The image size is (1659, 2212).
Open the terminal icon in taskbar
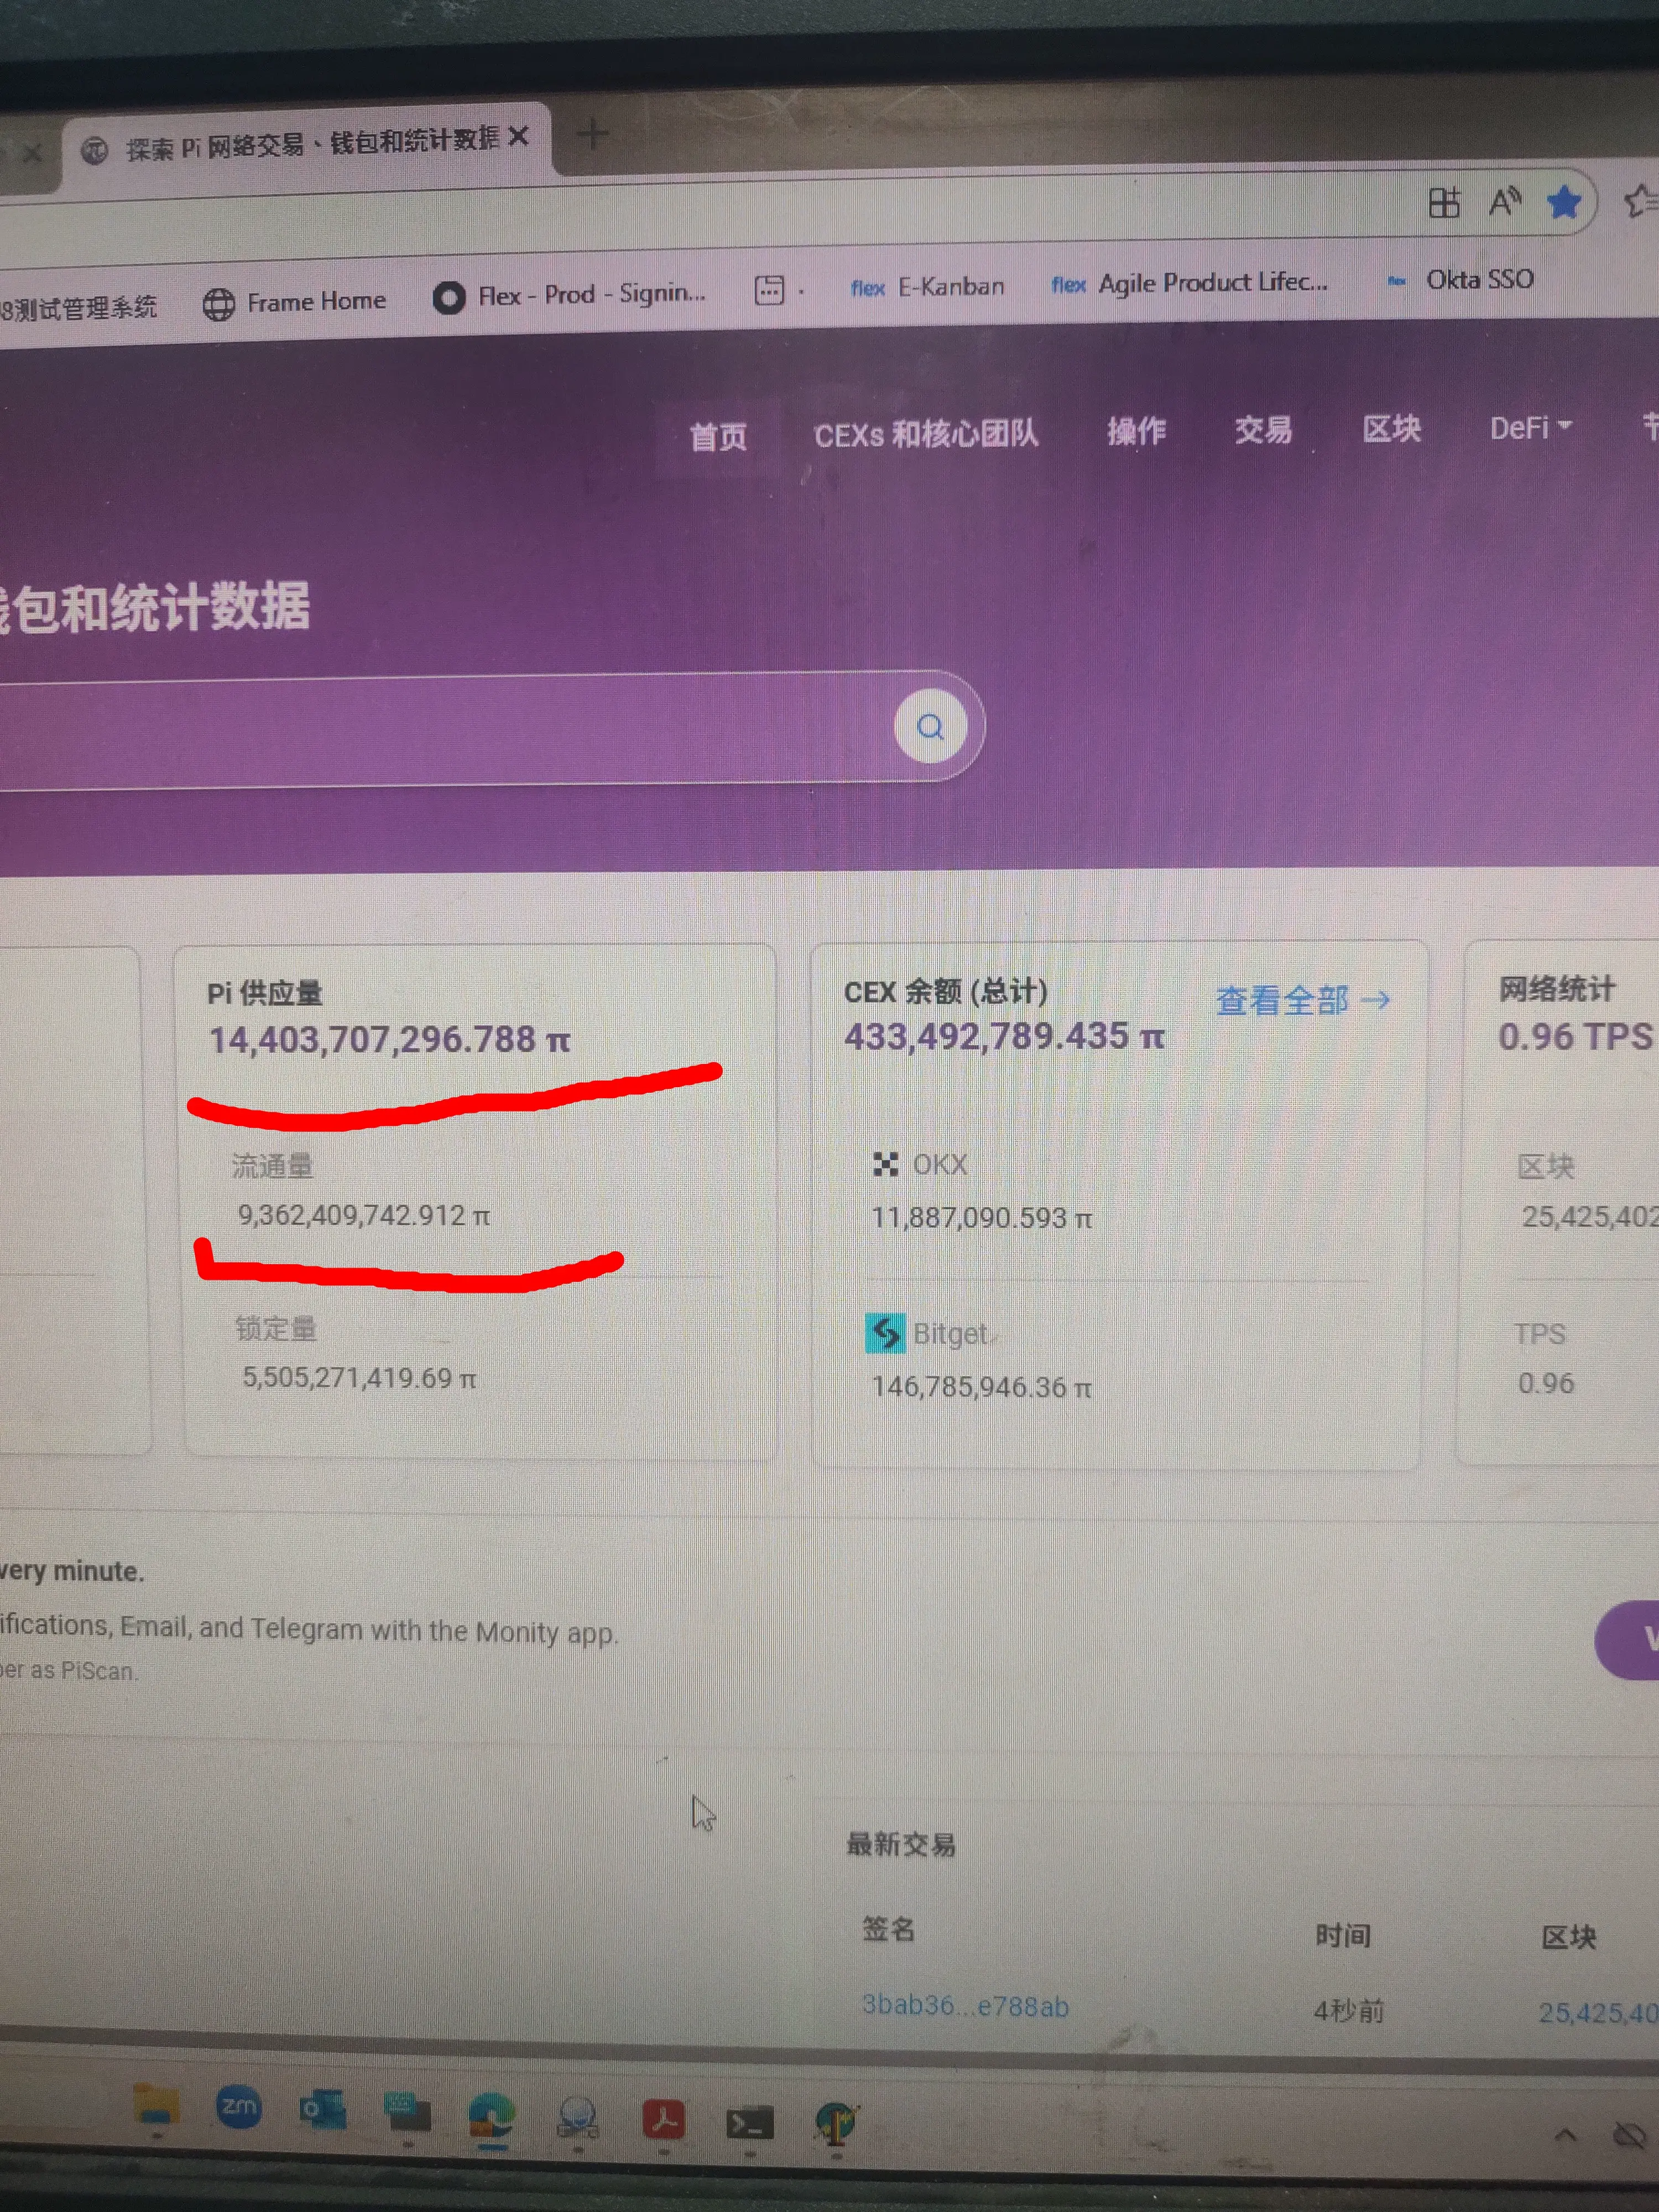[749, 2122]
